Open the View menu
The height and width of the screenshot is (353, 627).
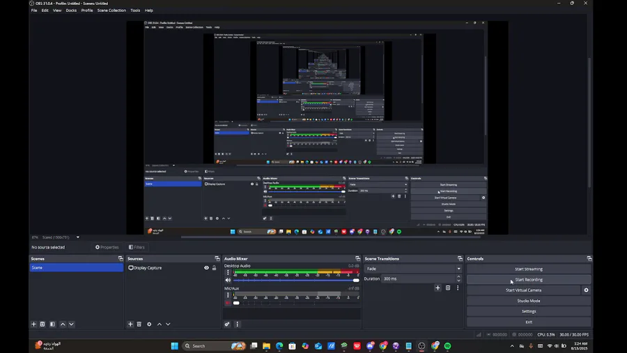57,10
